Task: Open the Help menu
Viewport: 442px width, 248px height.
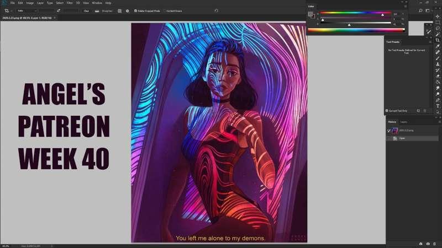Action: (x=108, y=3)
